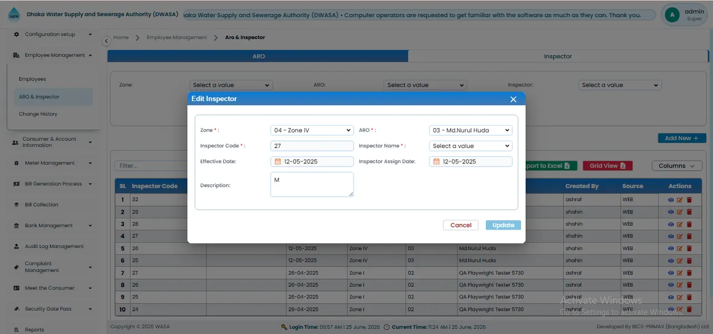The image size is (713, 334).
Task: Click the Configuration setup gear icon
Action: [16, 34]
